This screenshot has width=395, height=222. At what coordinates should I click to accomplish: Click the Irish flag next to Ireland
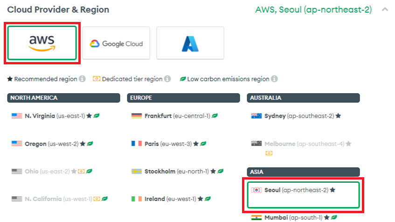tap(137, 199)
